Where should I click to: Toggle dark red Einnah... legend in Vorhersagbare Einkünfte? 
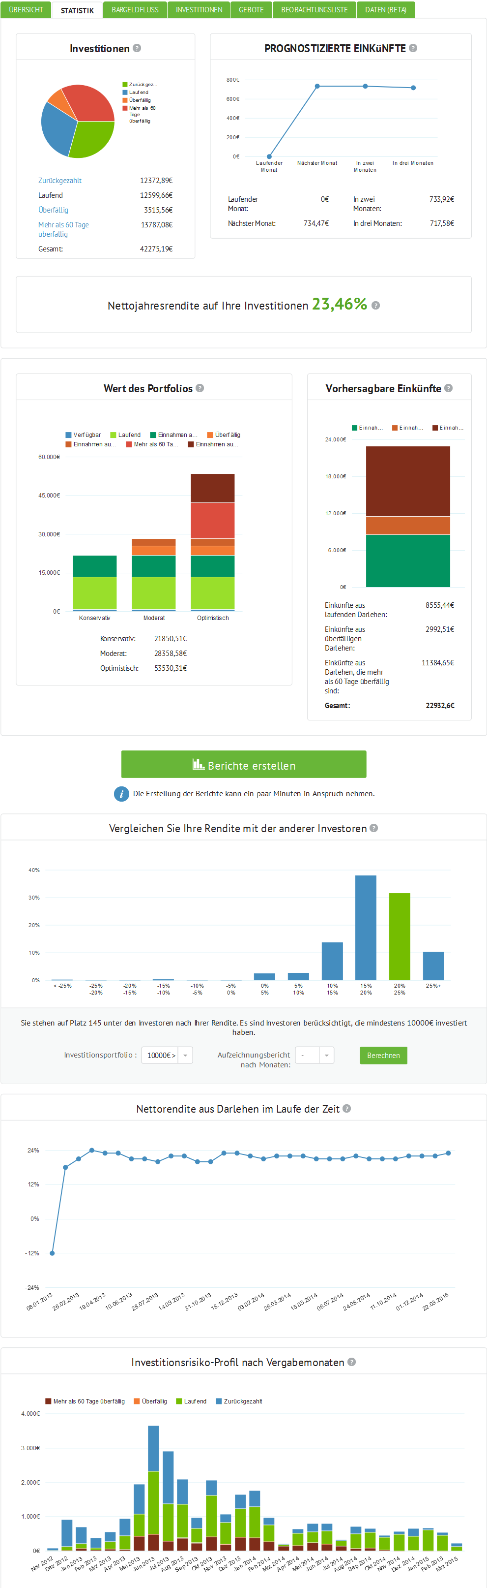coord(448,428)
